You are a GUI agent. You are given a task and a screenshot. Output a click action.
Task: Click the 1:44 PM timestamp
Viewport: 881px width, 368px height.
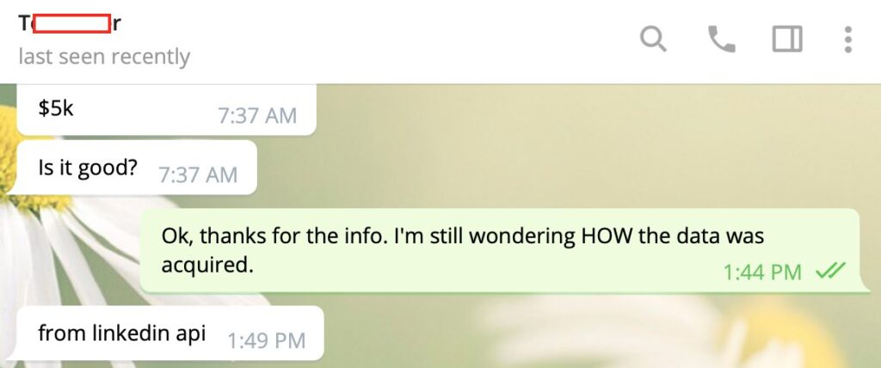[762, 273]
